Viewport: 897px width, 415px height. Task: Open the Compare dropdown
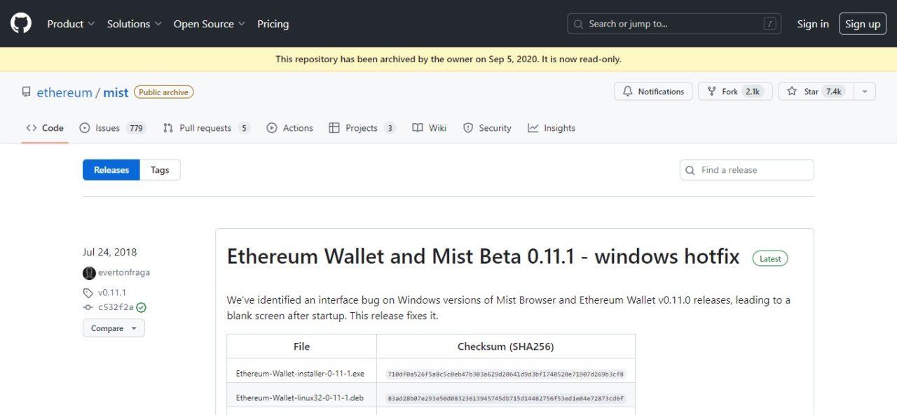114,328
